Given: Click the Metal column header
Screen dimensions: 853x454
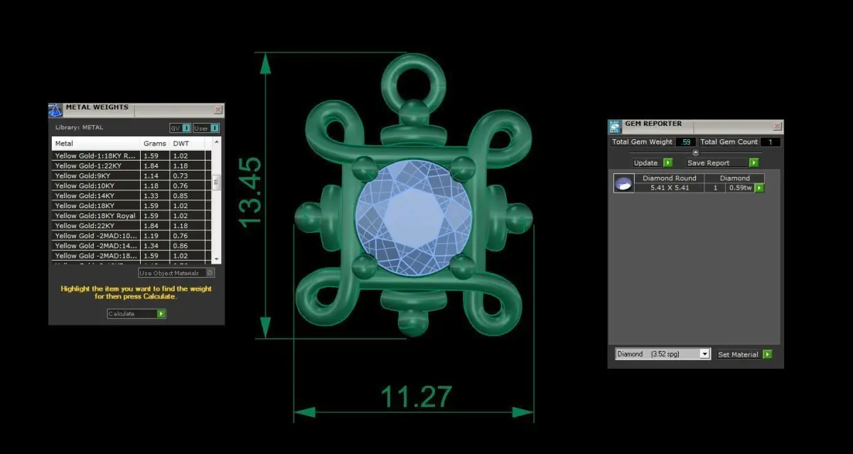Looking at the screenshot, I should 97,143.
